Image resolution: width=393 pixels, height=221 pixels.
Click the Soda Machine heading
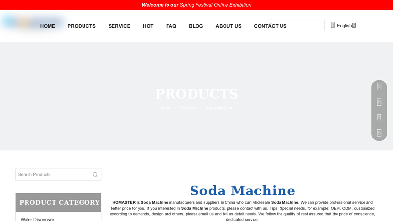[242, 191]
